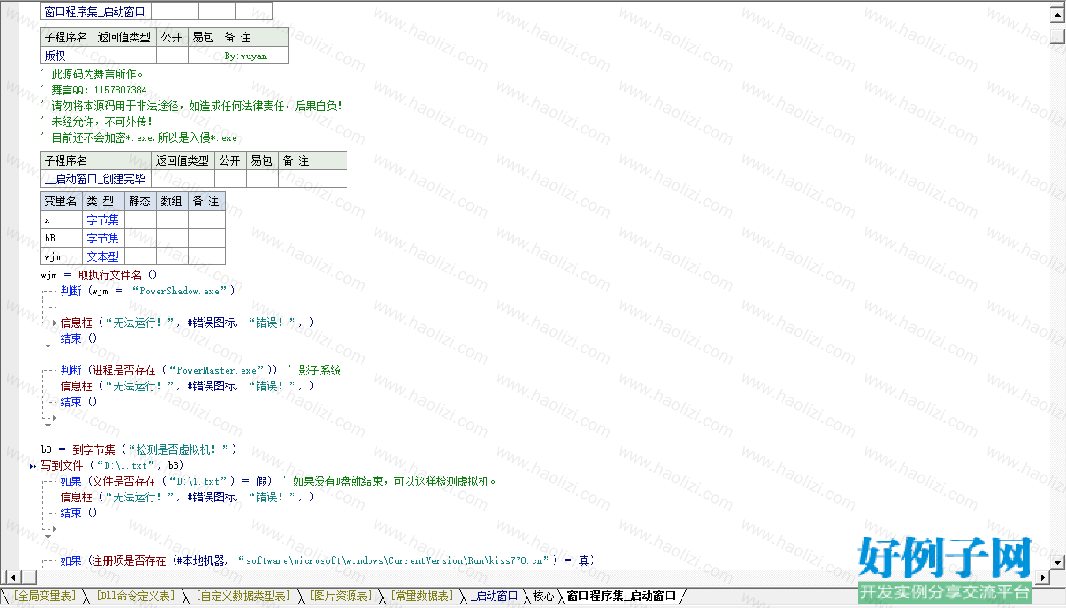Click the 到字节集 command line

point(139,449)
